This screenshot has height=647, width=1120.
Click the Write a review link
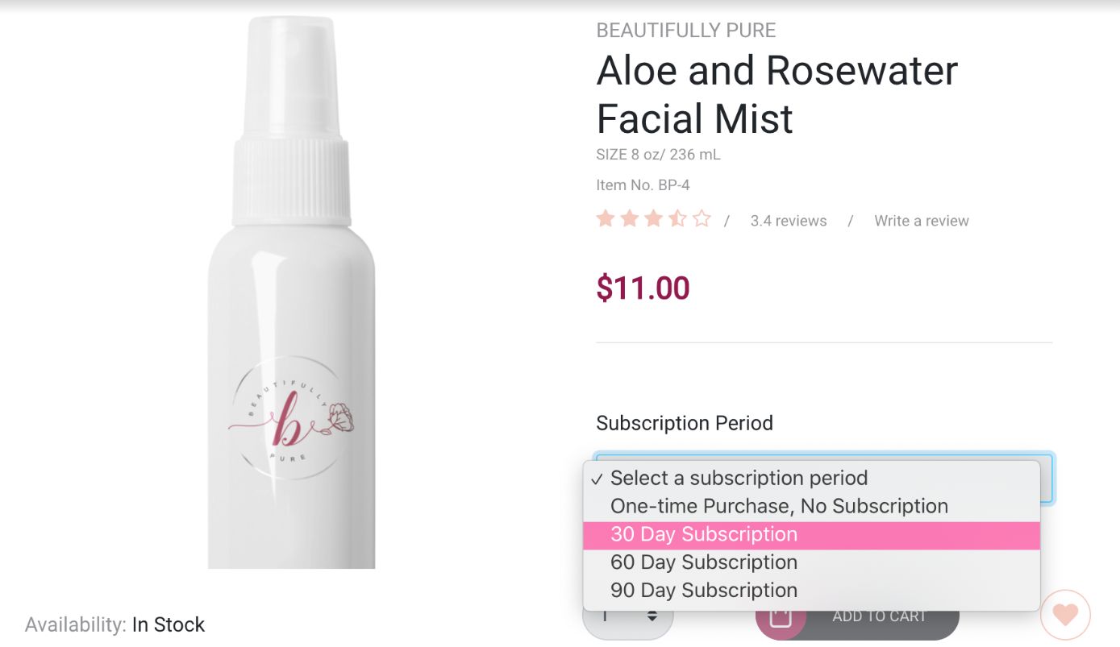click(x=921, y=221)
